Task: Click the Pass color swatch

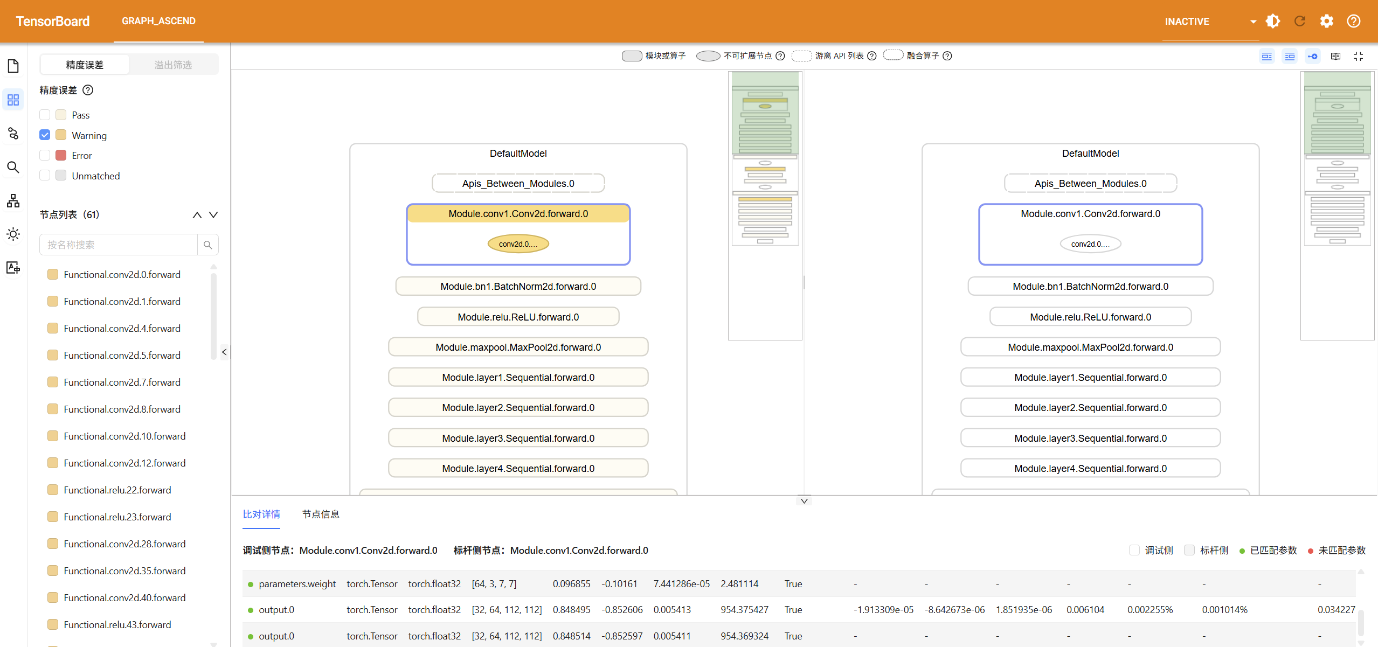Action: [x=61, y=115]
